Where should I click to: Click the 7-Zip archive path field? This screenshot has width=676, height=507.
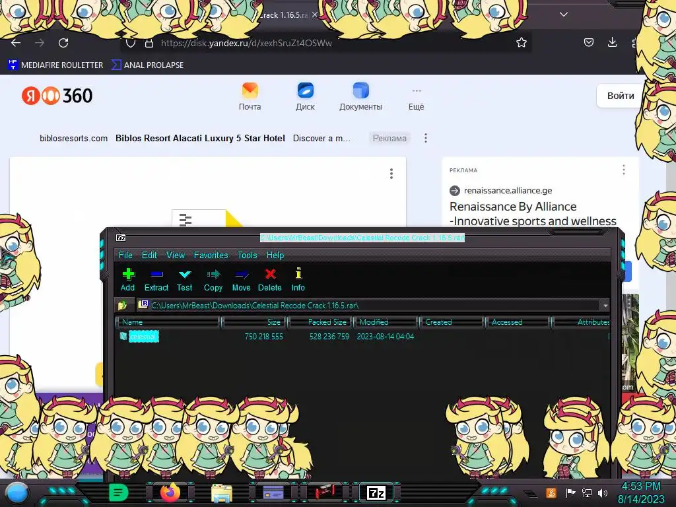[x=368, y=305]
